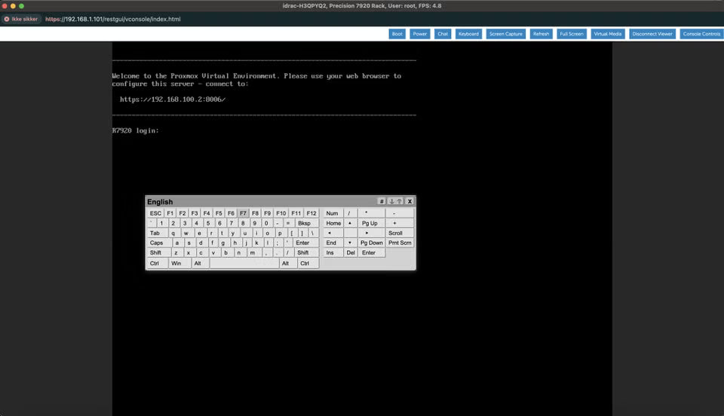
Task: Toggle the Scroll lock key
Action: pyautogui.click(x=395, y=233)
